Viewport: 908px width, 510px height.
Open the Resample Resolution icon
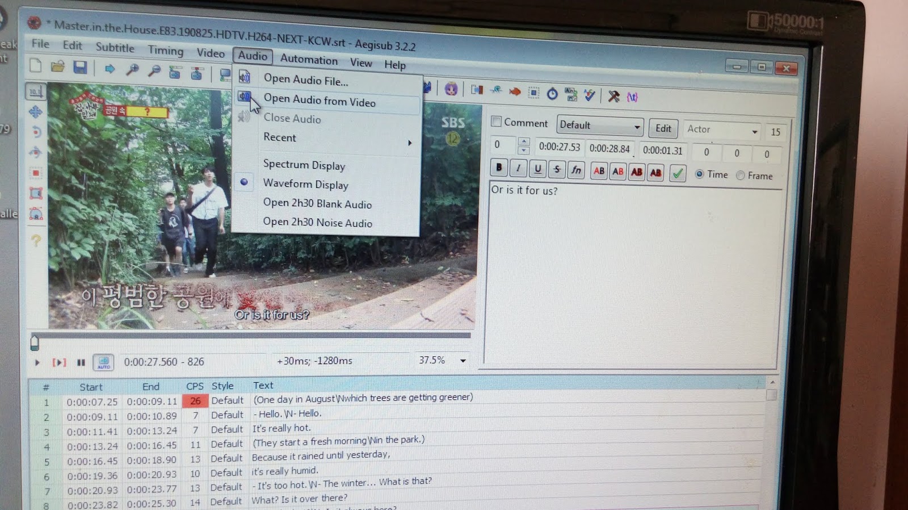coord(533,92)
